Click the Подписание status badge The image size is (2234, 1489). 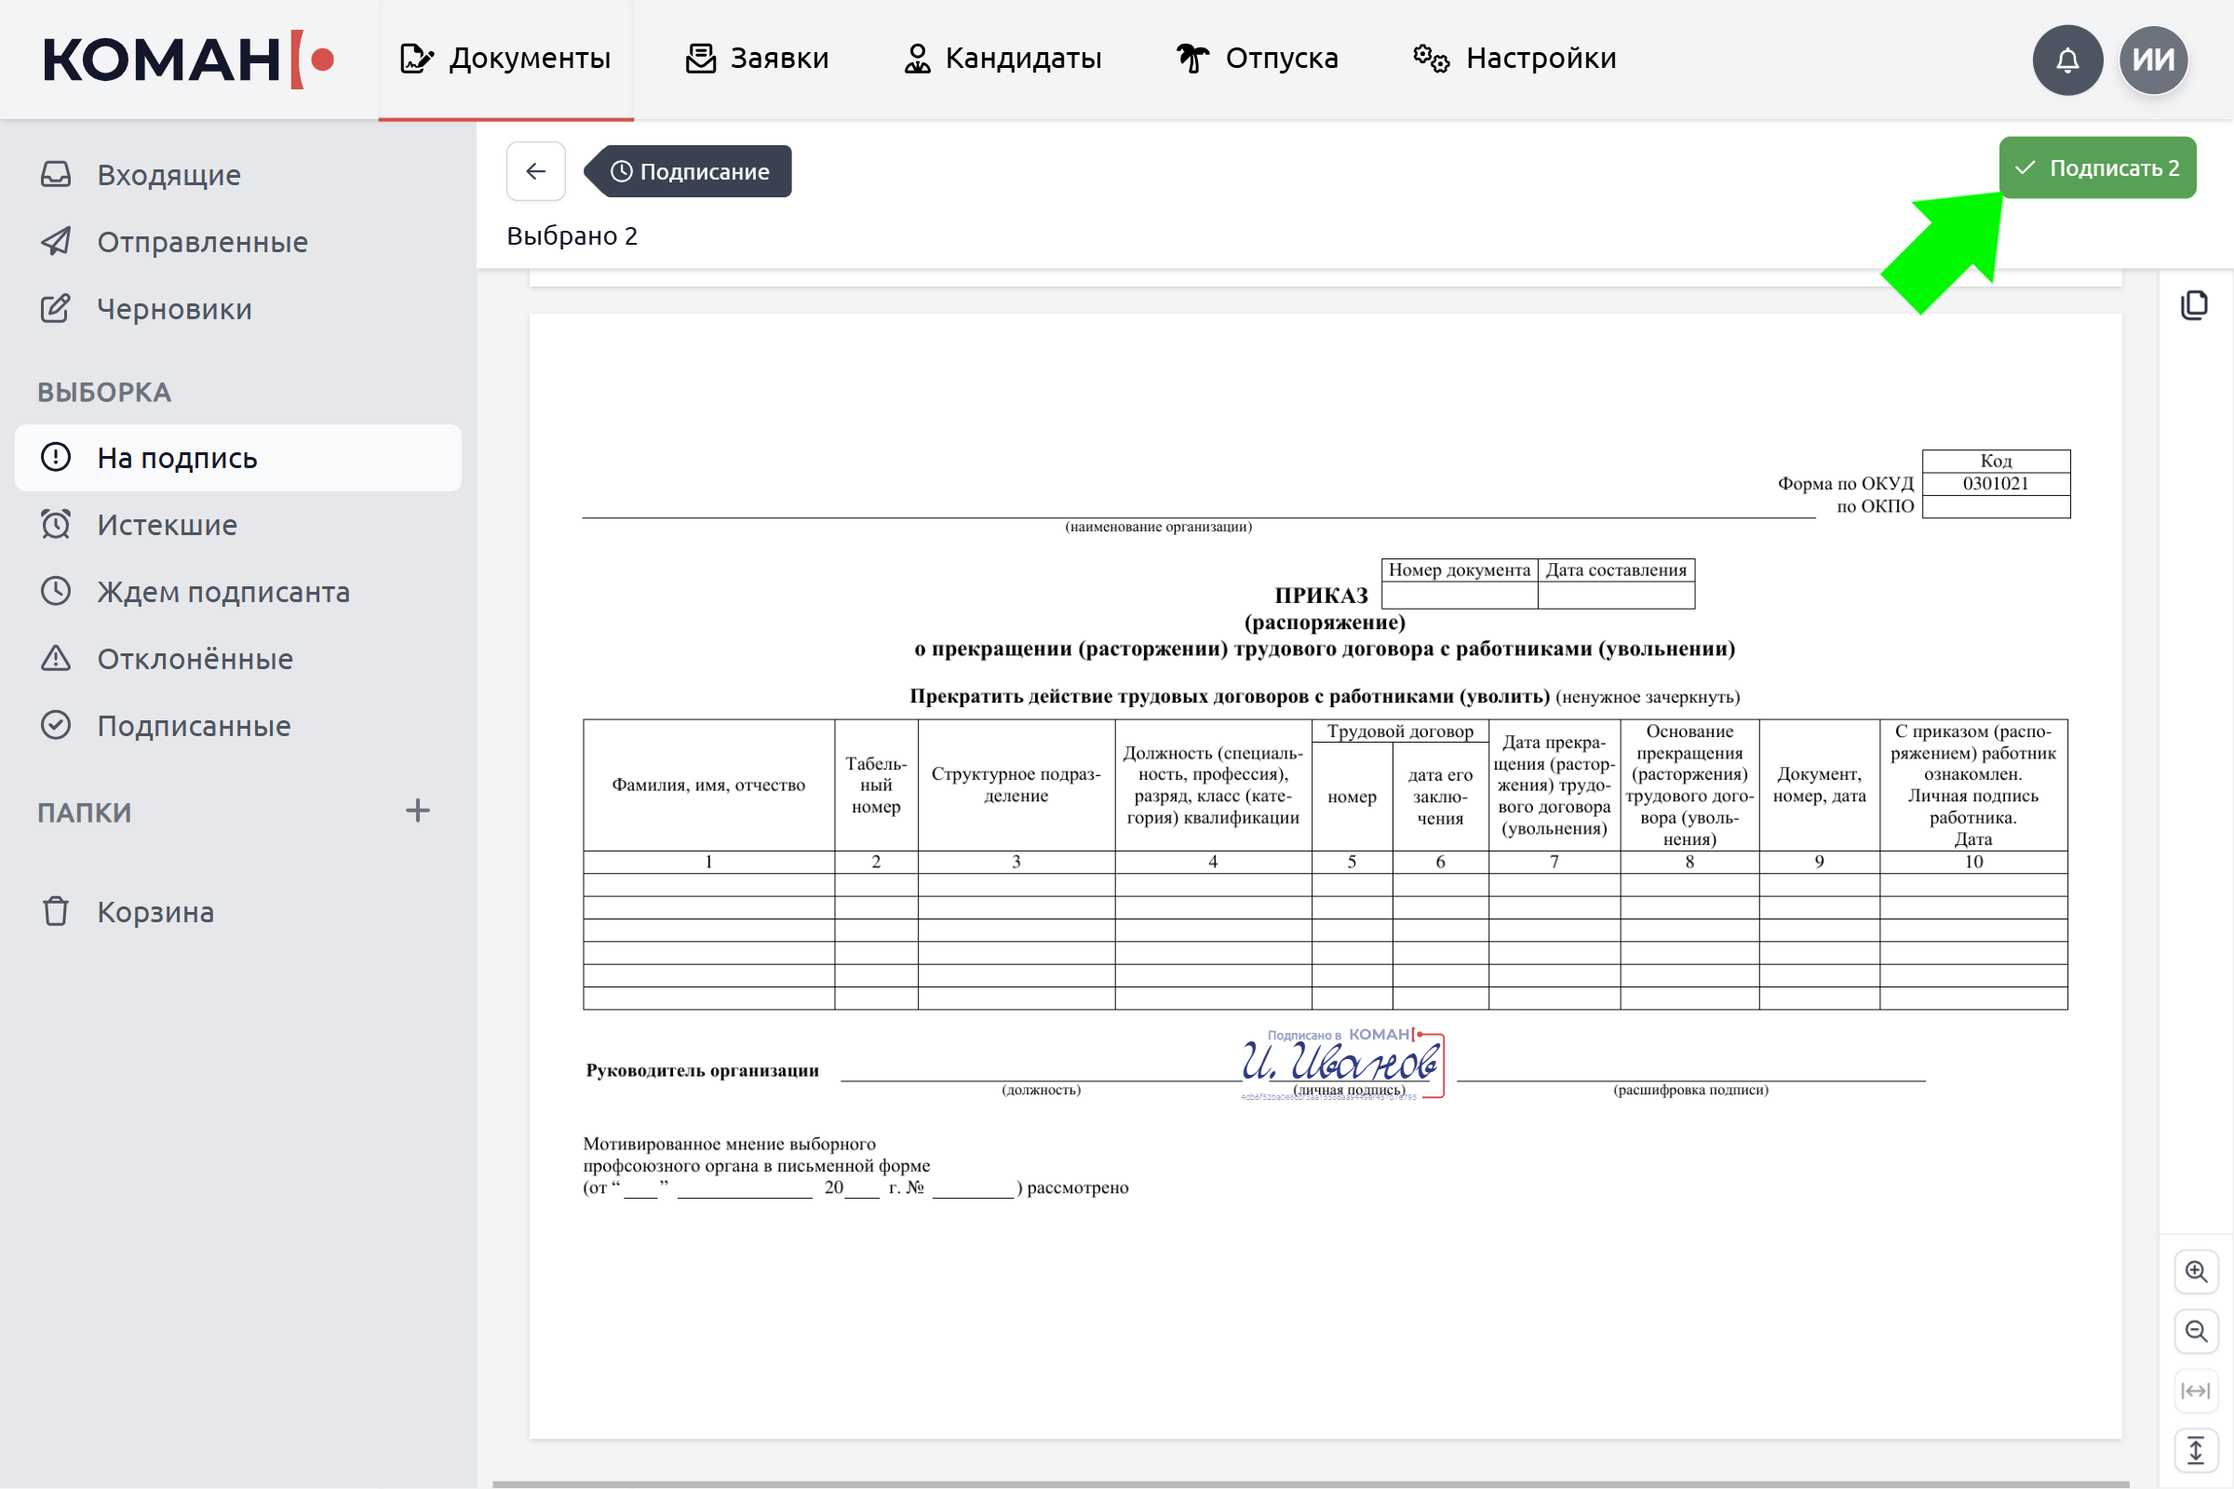[x=690, y=172]
